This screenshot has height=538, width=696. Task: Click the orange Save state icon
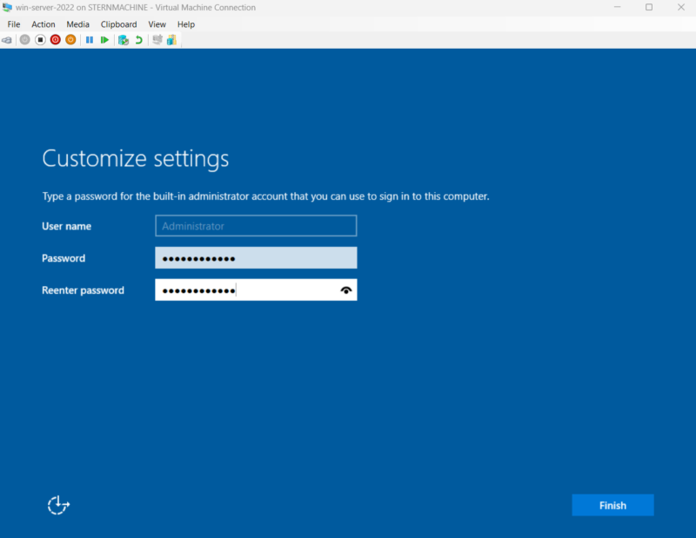tap(70, 40)
